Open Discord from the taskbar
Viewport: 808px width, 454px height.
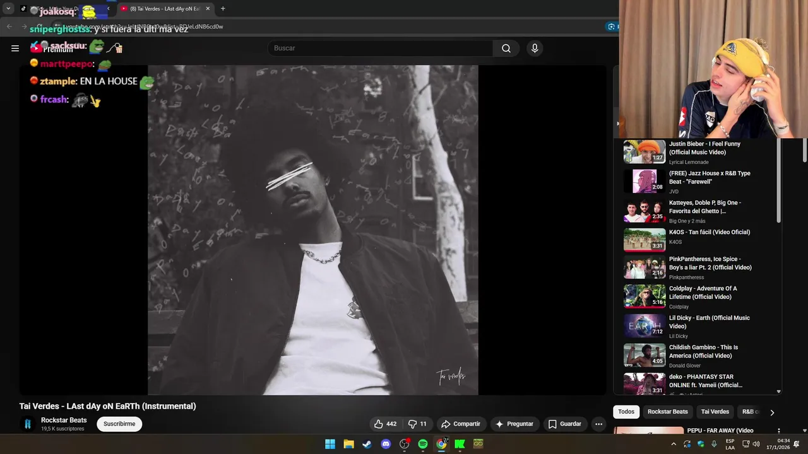tap(386, 444)
